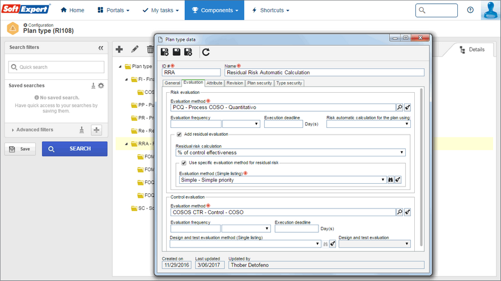Image resolution: width=501 pixels, height=281 pixels.
Task: Collapse the FI folder tree node
Action: pyautogui.click(x=127, y=79)
